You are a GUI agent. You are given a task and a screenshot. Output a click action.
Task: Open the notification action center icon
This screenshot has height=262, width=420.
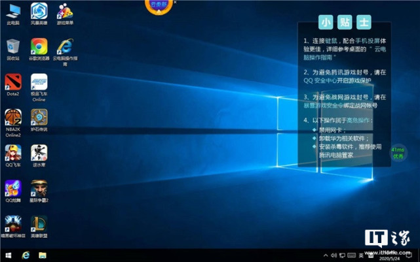pyautogui.click(x=409, y=255)
